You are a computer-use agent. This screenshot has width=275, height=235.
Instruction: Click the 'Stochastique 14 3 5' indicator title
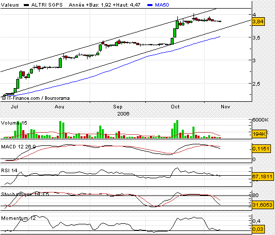(25, 194)
